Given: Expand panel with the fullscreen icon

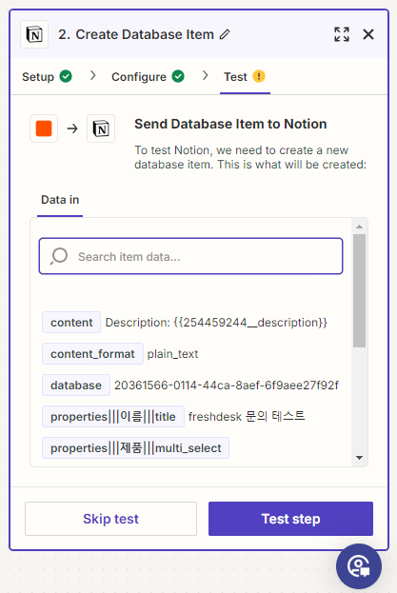Looking at the screenshot, I should (342, 34).
